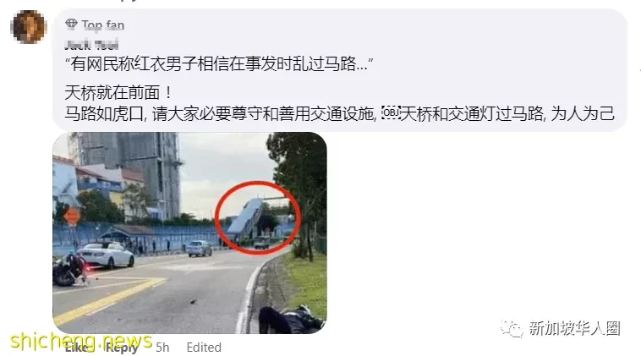Click the quoted 有网民称红衣男子 sentence
Image resolution: width=641 pixels, height=356 pixels.
219,63
